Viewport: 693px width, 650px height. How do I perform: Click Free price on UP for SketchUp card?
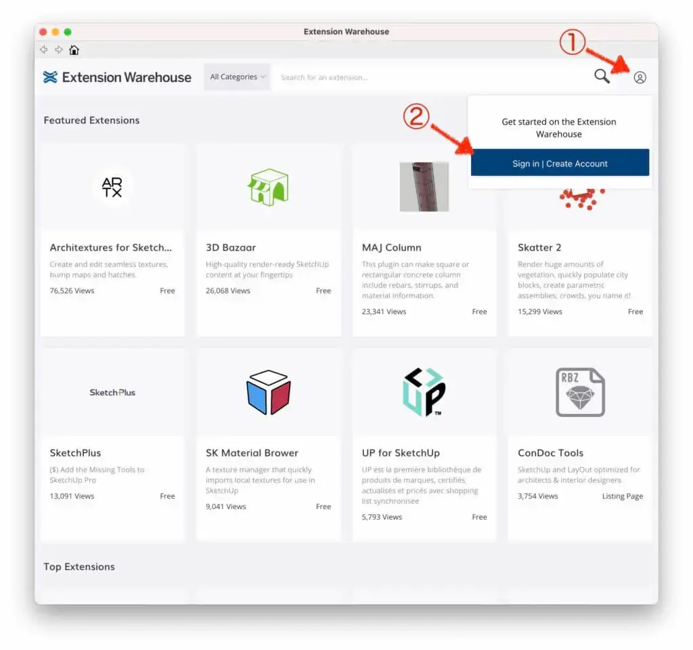pyautogui.click(x=480, y=517)
